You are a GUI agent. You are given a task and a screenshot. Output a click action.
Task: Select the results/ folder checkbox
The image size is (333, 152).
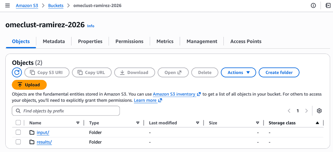point(18,142)
